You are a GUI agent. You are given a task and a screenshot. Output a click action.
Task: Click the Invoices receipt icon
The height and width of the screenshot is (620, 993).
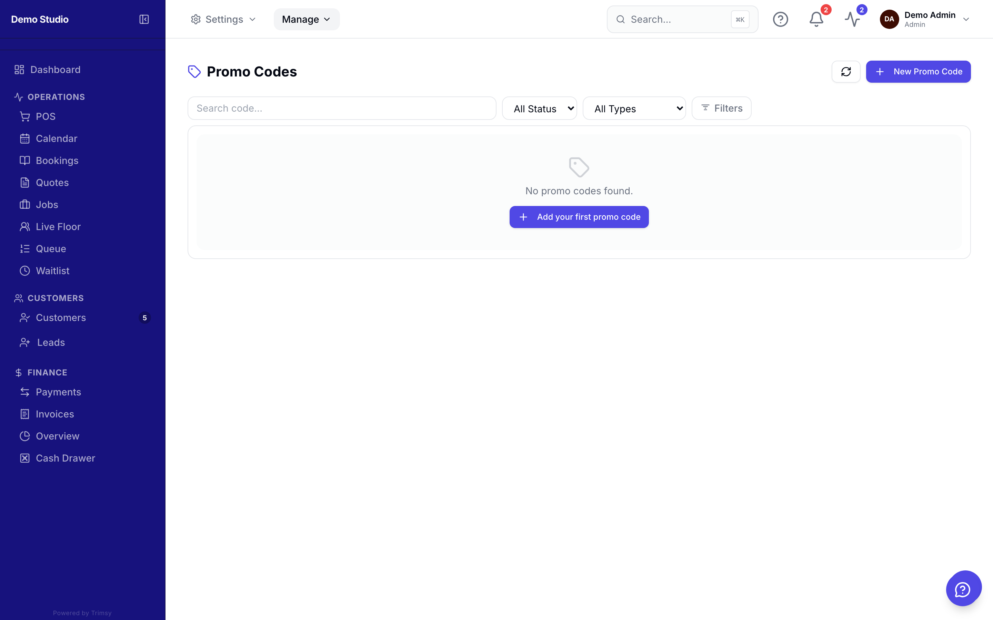[x=25, y=414]
